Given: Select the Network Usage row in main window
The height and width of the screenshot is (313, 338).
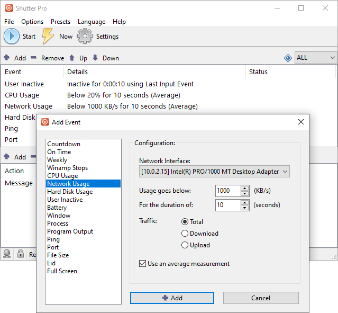Looking at the screenshot, I should (168, 106).
